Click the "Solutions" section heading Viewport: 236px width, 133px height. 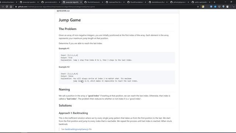(65, 105)
